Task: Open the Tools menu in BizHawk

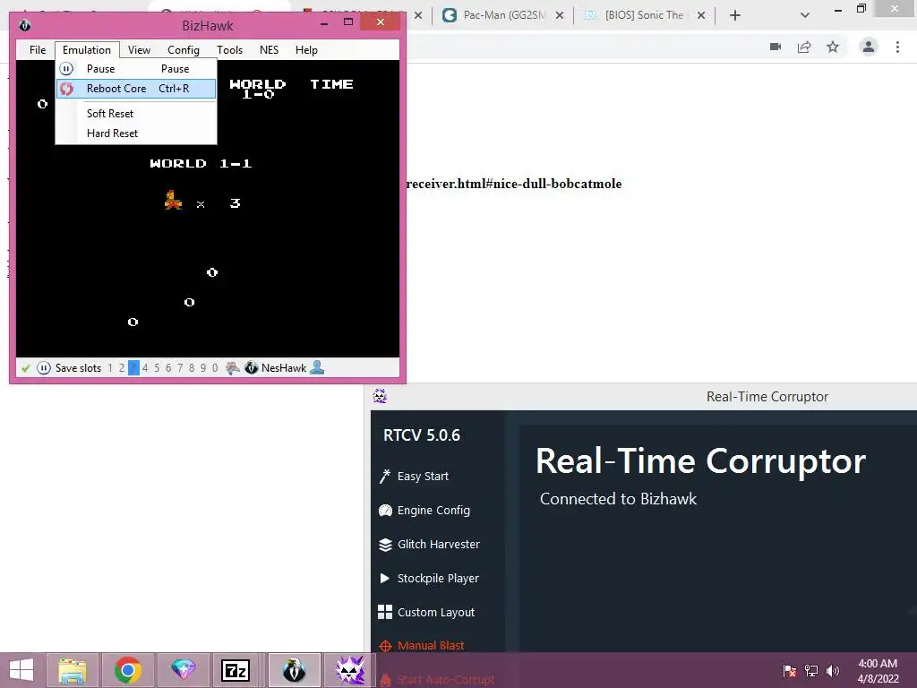Action: point(229,50)
